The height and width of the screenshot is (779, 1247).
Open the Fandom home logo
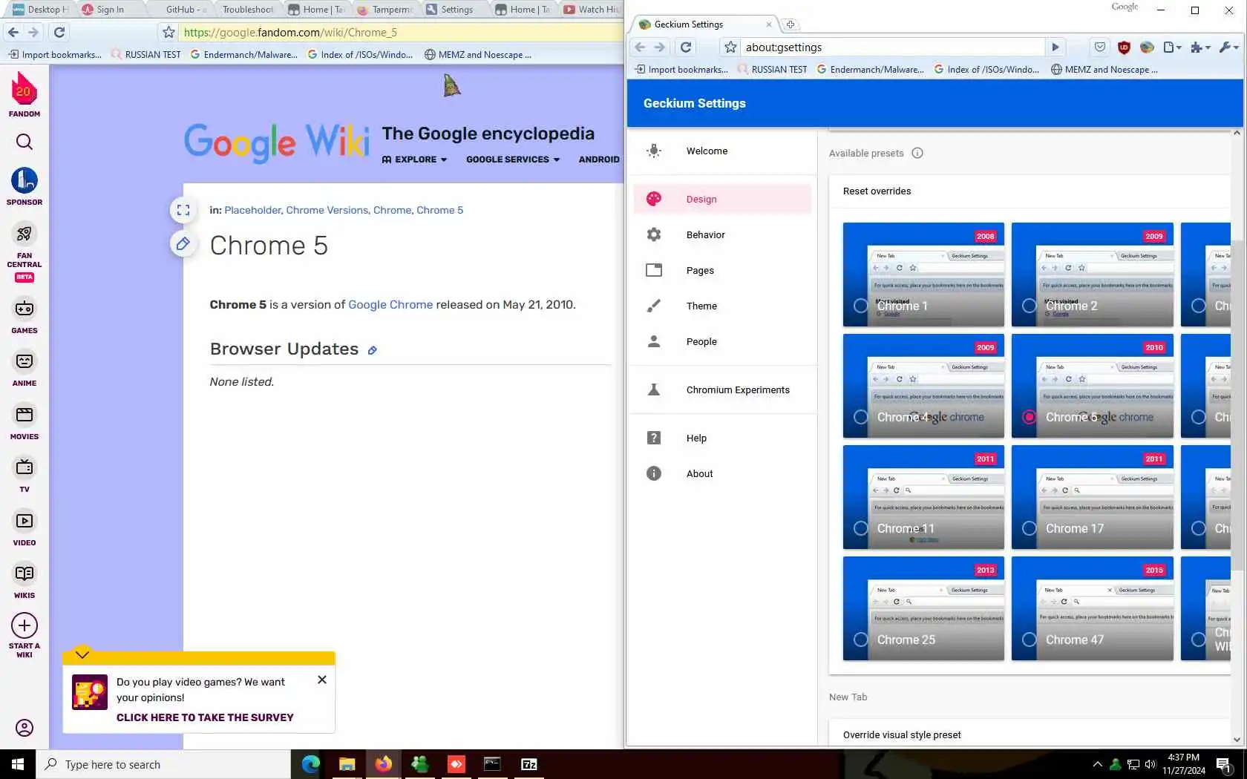pos(24,94)
